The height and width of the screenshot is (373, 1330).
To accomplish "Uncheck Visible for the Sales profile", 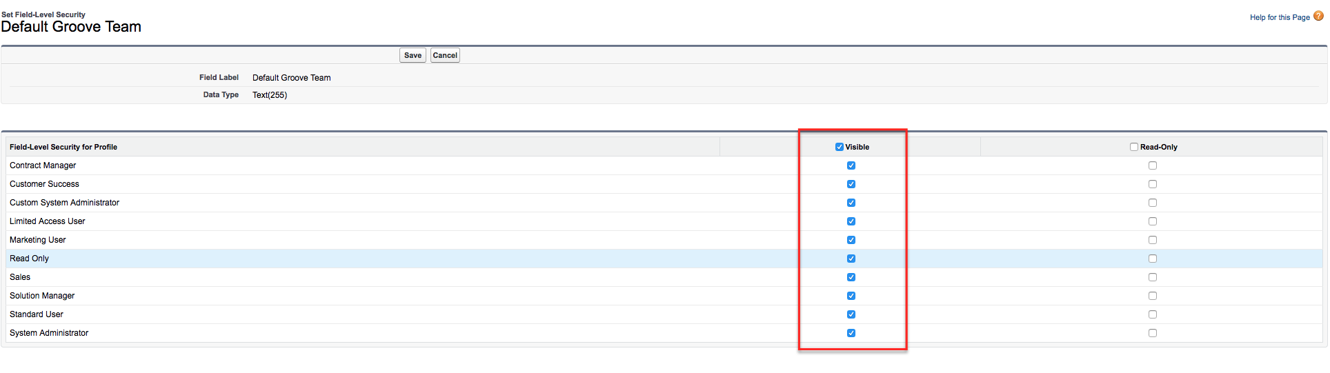I will (851, 277).
